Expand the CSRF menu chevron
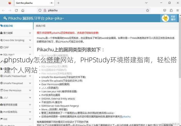This screenshot has height=126, width=181. (x=30, y=47)
